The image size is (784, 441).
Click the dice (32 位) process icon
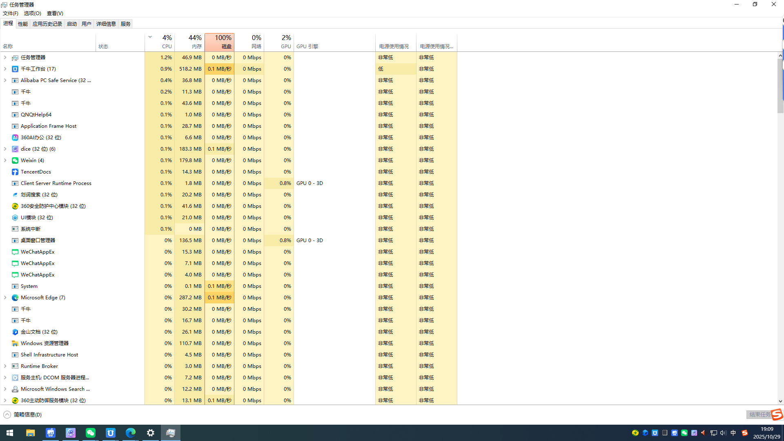(x=15, y=149)
